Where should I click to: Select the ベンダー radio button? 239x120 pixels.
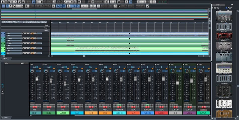226,8
